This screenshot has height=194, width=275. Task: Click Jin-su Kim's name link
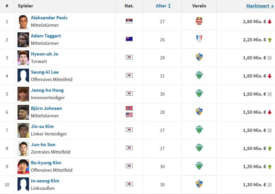coord(42,127)
